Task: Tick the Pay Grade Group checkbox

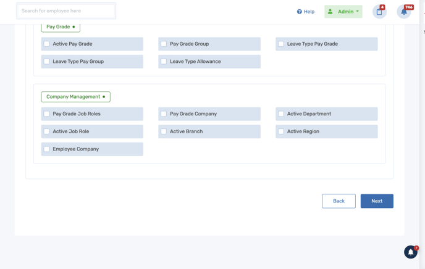Action: point(164,44)
